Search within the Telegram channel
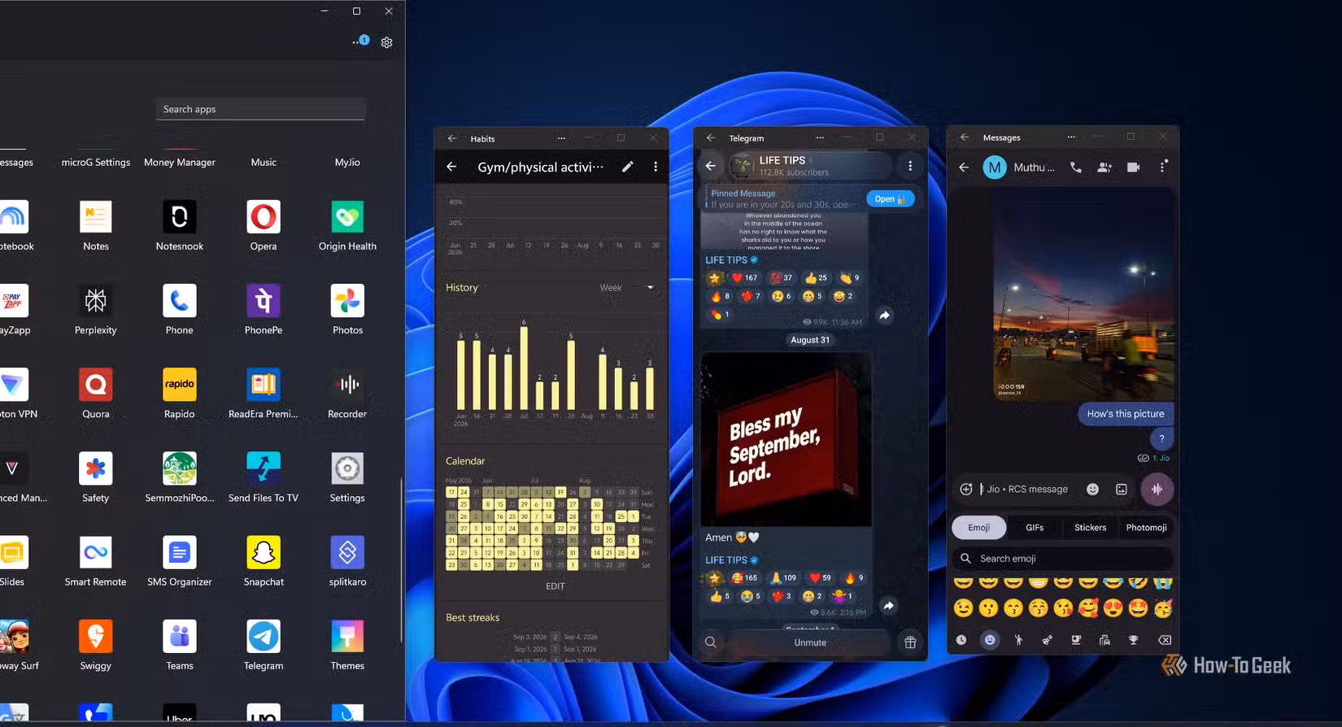Screen dimensions: 1342x727 coord(710,642)
